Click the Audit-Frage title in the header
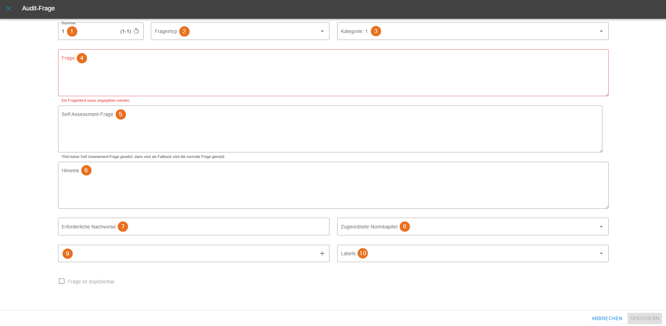Image resolution: width=666 pixels, height=326 pixels. (38, 8)
